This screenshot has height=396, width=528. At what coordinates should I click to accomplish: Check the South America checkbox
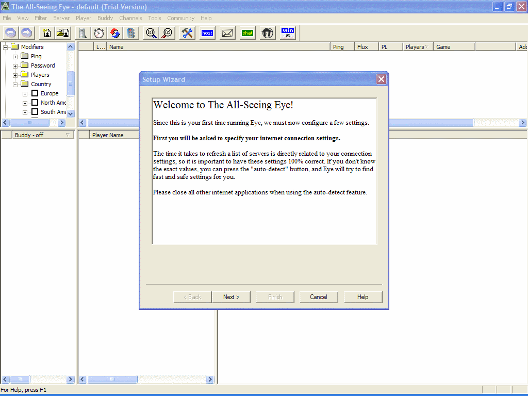click(x=35, y=112)
